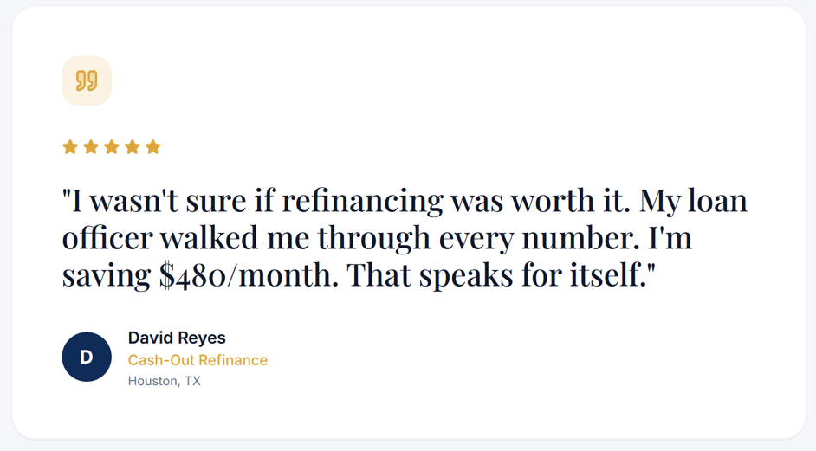Open David Reyes reviewer name

tap(177, 338)
